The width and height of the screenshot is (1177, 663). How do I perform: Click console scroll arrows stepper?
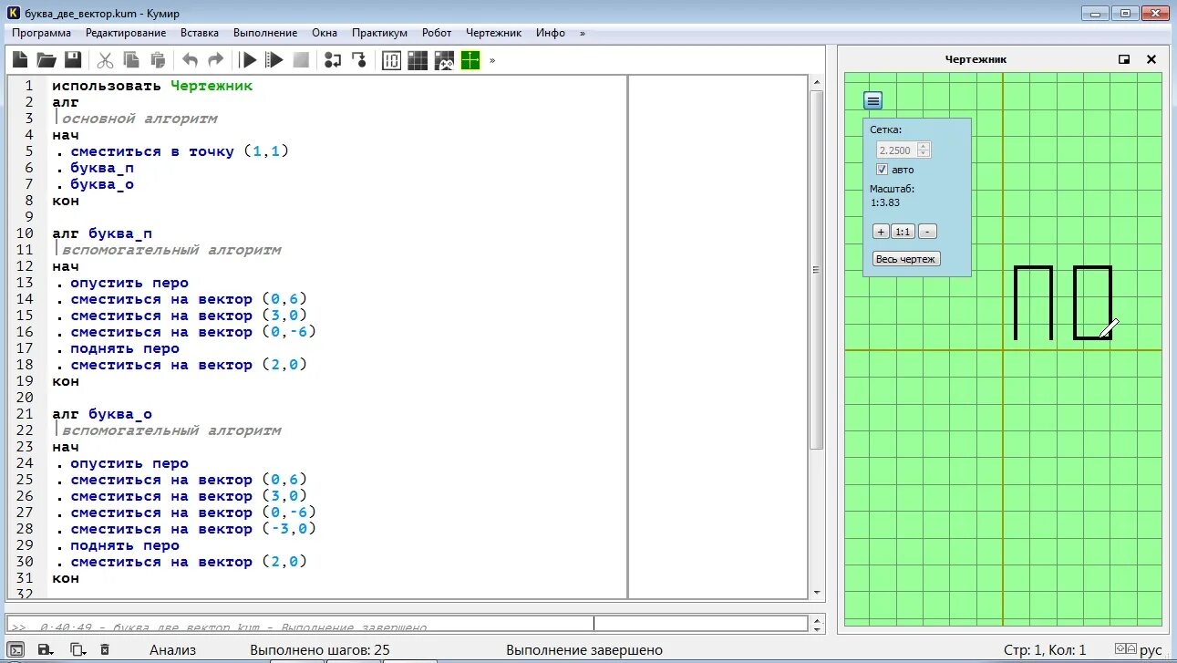point(816,625)
